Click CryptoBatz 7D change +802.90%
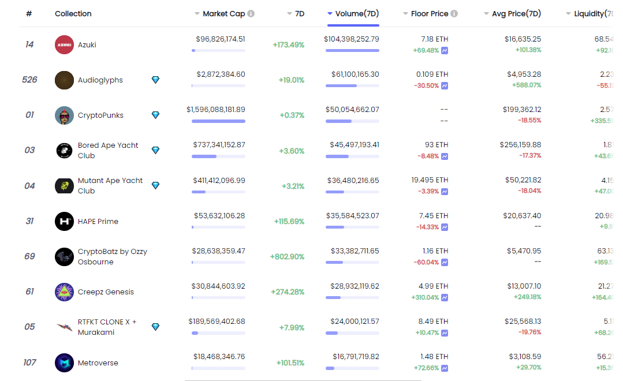 (288, 257)
